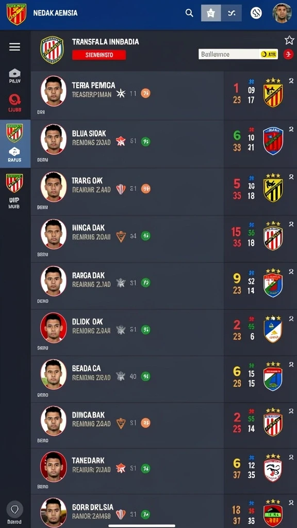
Task: Select the RAIUS sidebar tab
Action: click(x=15, y=144)
